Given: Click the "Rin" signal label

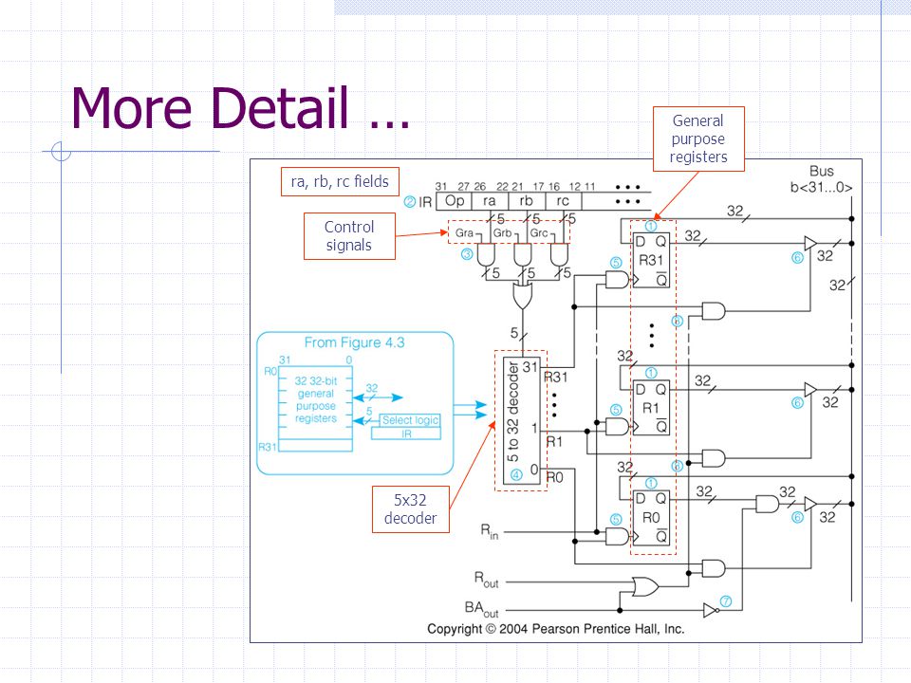Looking at the screenshot, I should [x=490, y=531].
